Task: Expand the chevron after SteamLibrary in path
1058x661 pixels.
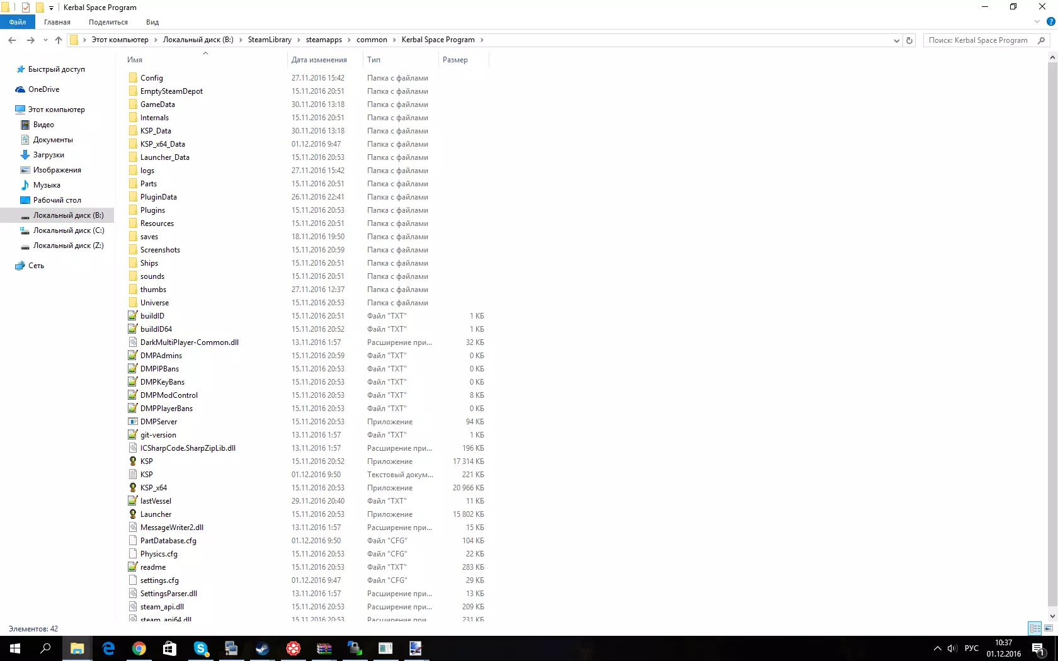Action: [x=299, y=40]
